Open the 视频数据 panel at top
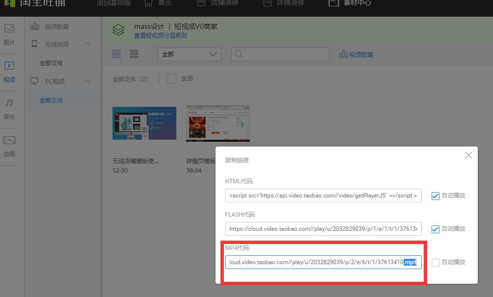This screenshot has width=493, height=297. (355, 54)
